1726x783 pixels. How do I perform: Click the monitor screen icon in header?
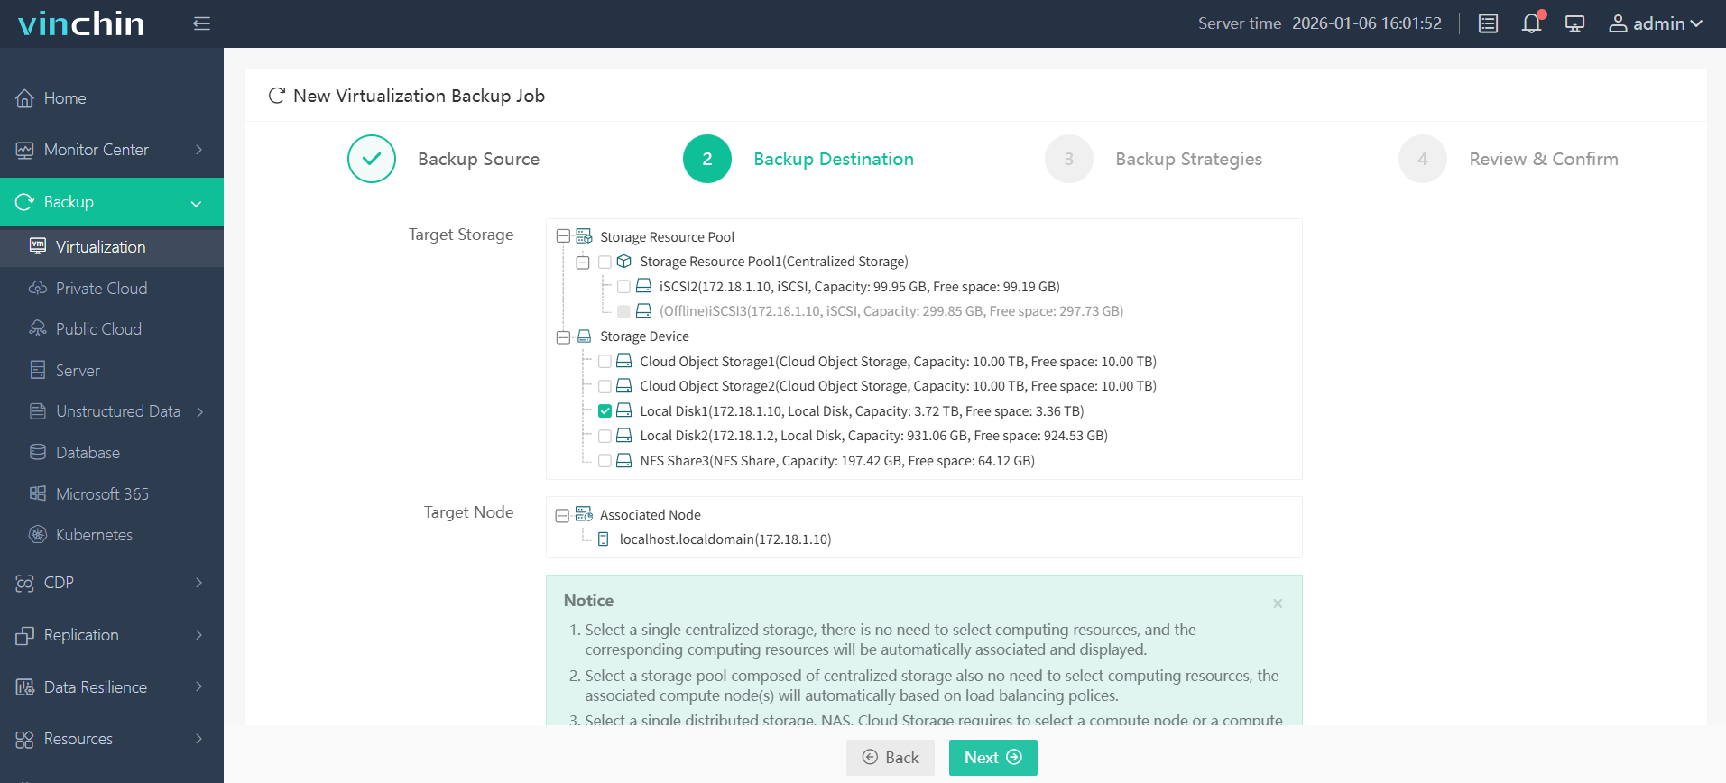click(x=1574, y=23)
